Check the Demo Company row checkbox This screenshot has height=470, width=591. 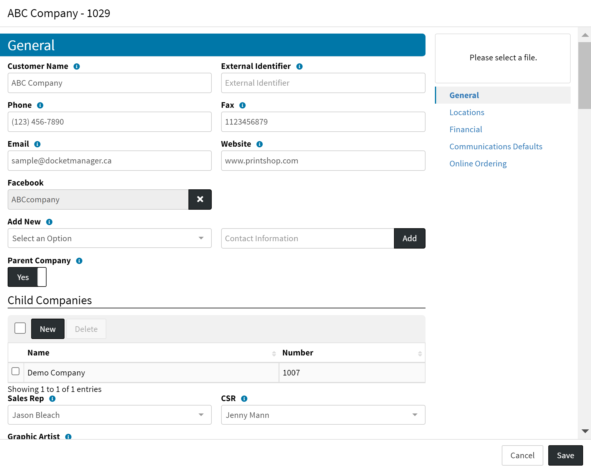tap(16, 371)
